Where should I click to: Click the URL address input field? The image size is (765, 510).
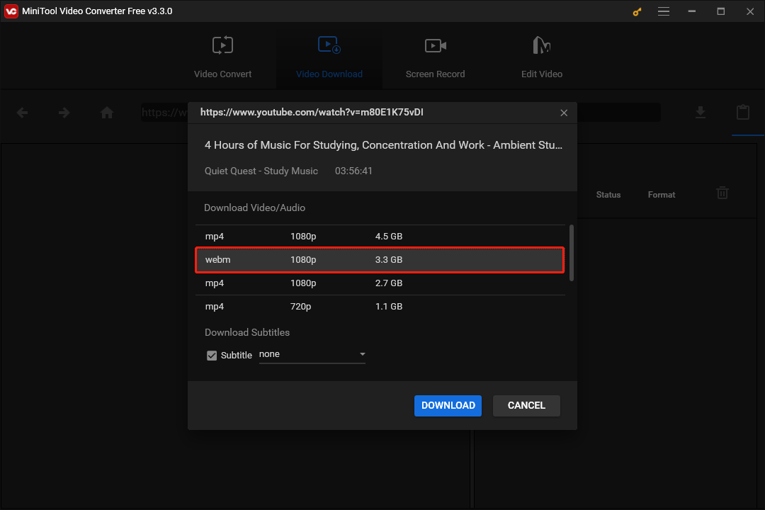pyautogui.click(x=170, y=112)
